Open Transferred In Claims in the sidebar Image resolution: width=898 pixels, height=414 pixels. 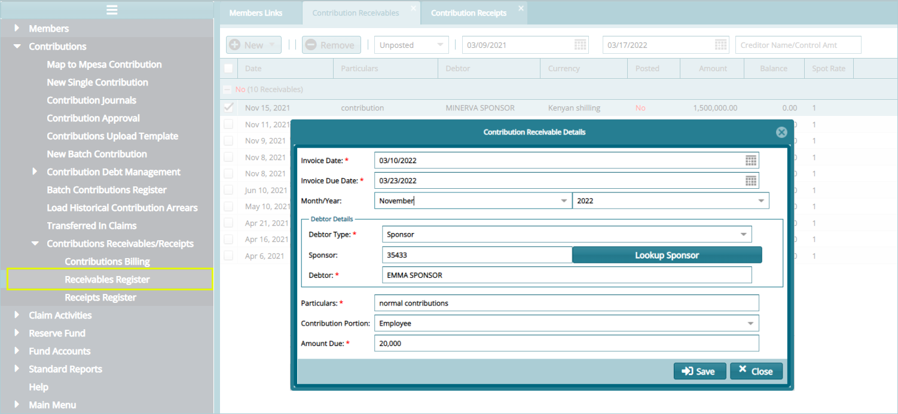tap(91, 226)
